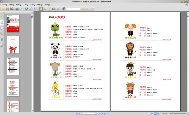The height and width of the screenshot is (115, 189).
Task: Switch to continuous page layout
Action: point(152,113)
